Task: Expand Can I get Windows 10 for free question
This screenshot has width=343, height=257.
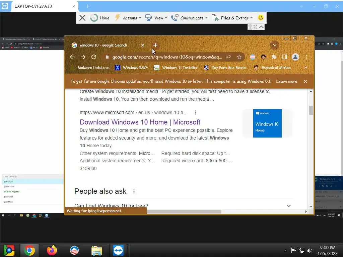Action: point(184,206)
